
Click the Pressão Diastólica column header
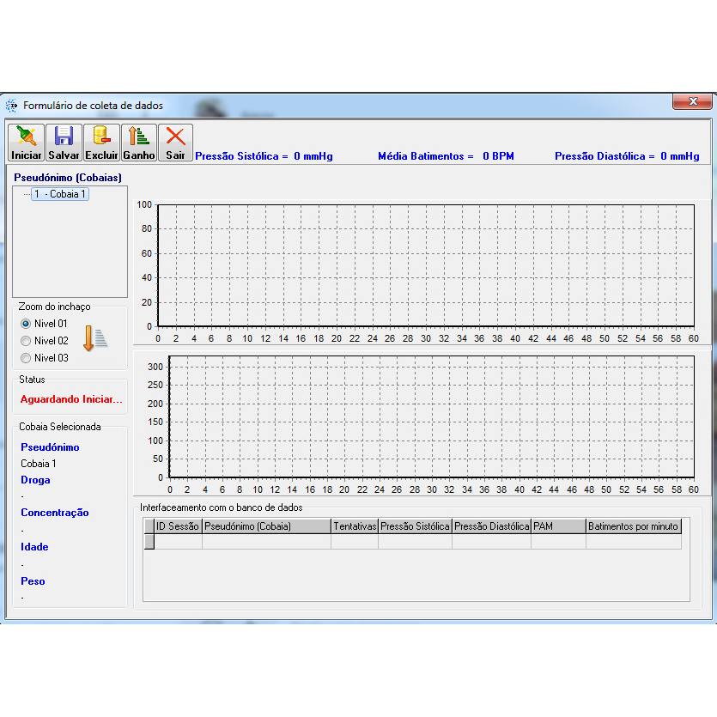(491, 526)
